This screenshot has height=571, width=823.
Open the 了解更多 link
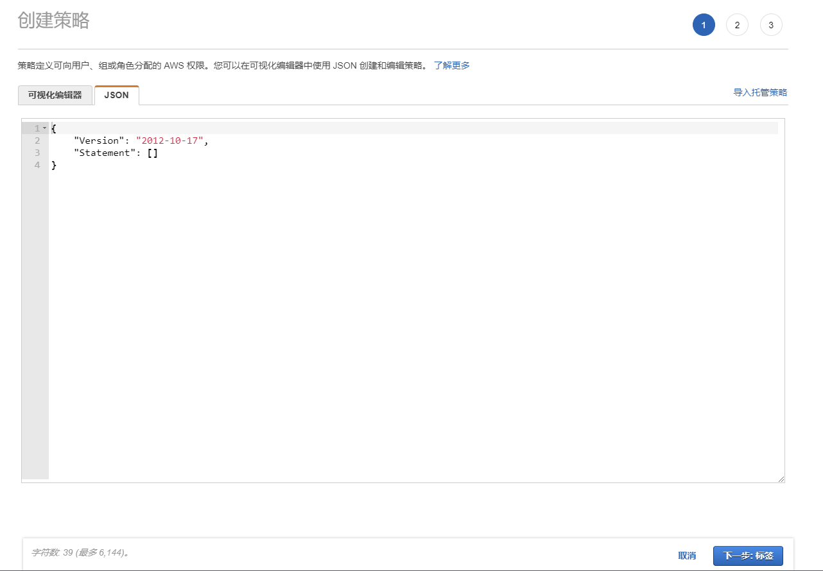click(x=451, y=65)
